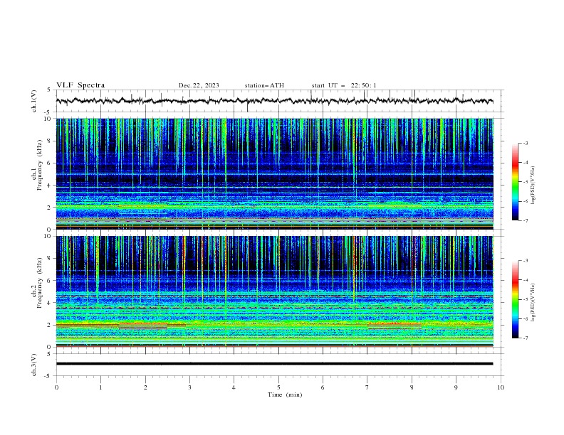Click the 'VLF Spectra' title text
564x435 pixels.
[x=80, y=85]
